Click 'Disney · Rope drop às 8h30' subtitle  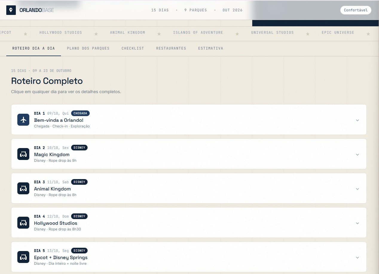point(57,229)
